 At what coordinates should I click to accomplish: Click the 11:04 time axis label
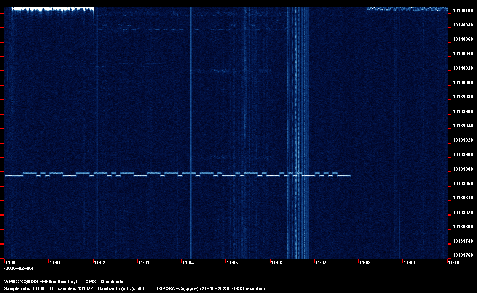(188, 263)
